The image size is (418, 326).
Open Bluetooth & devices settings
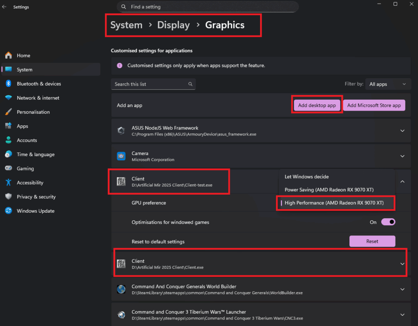point(39,84)
